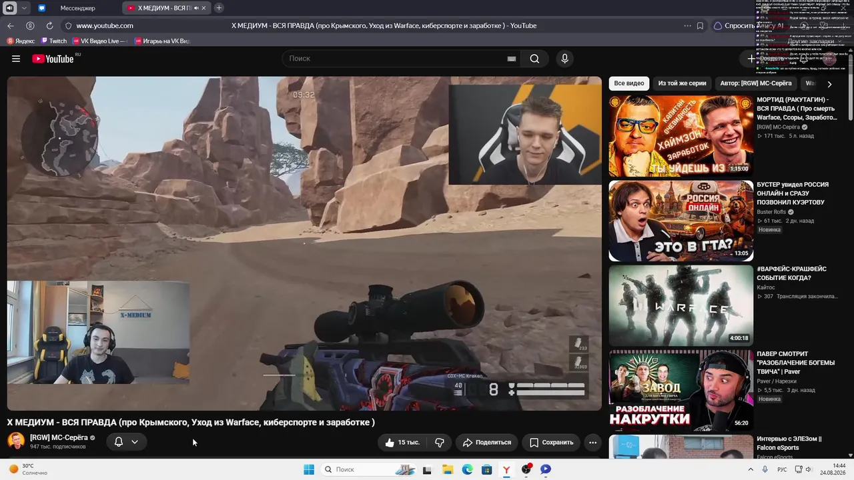Viewport: 854px width, 480px height.
Task: Mute the browser using the speaker icon
Action: coord(9,8)
